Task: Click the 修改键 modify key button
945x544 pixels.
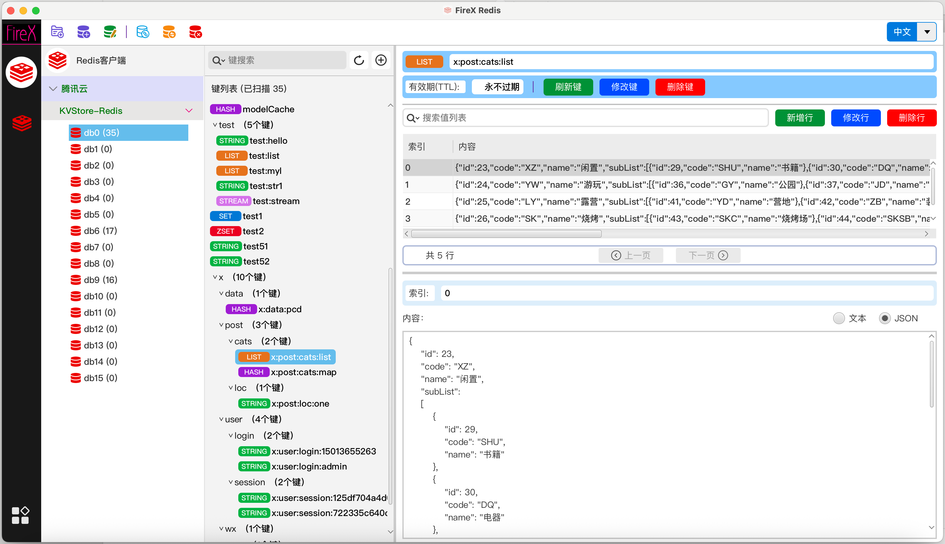Action: click(x=624, y=87)
